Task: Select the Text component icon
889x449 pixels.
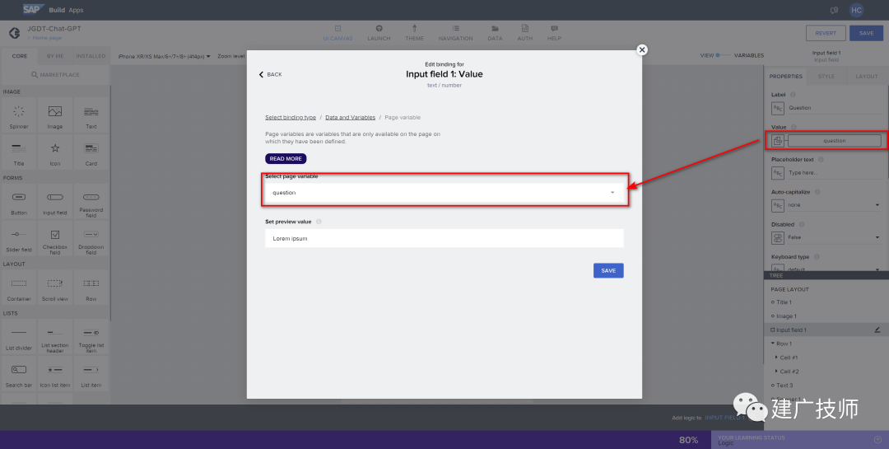Action: [91, 112]
